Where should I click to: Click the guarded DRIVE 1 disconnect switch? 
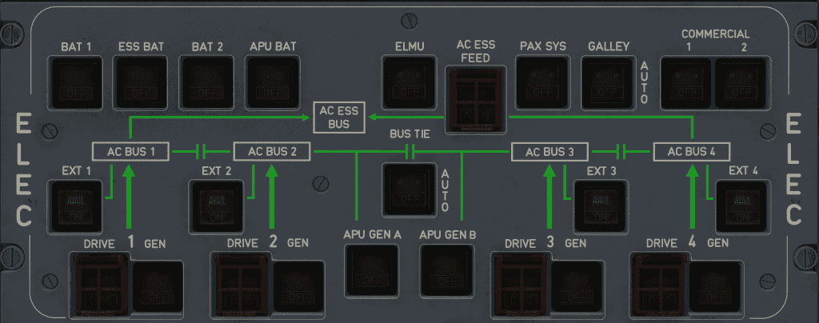pos(98,283)
